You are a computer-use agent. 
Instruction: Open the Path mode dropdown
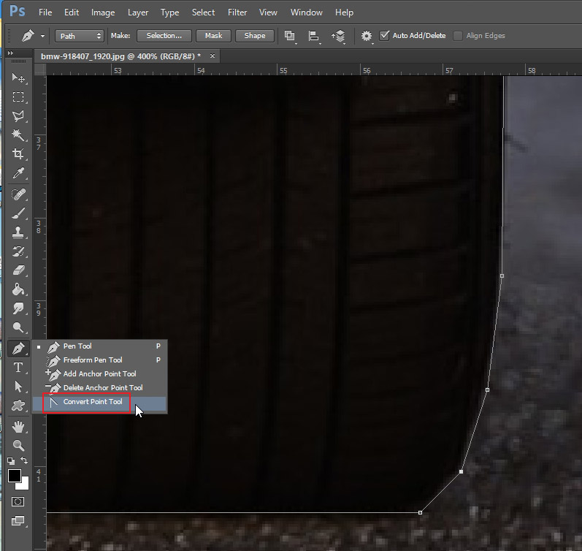tap(80, 36)
